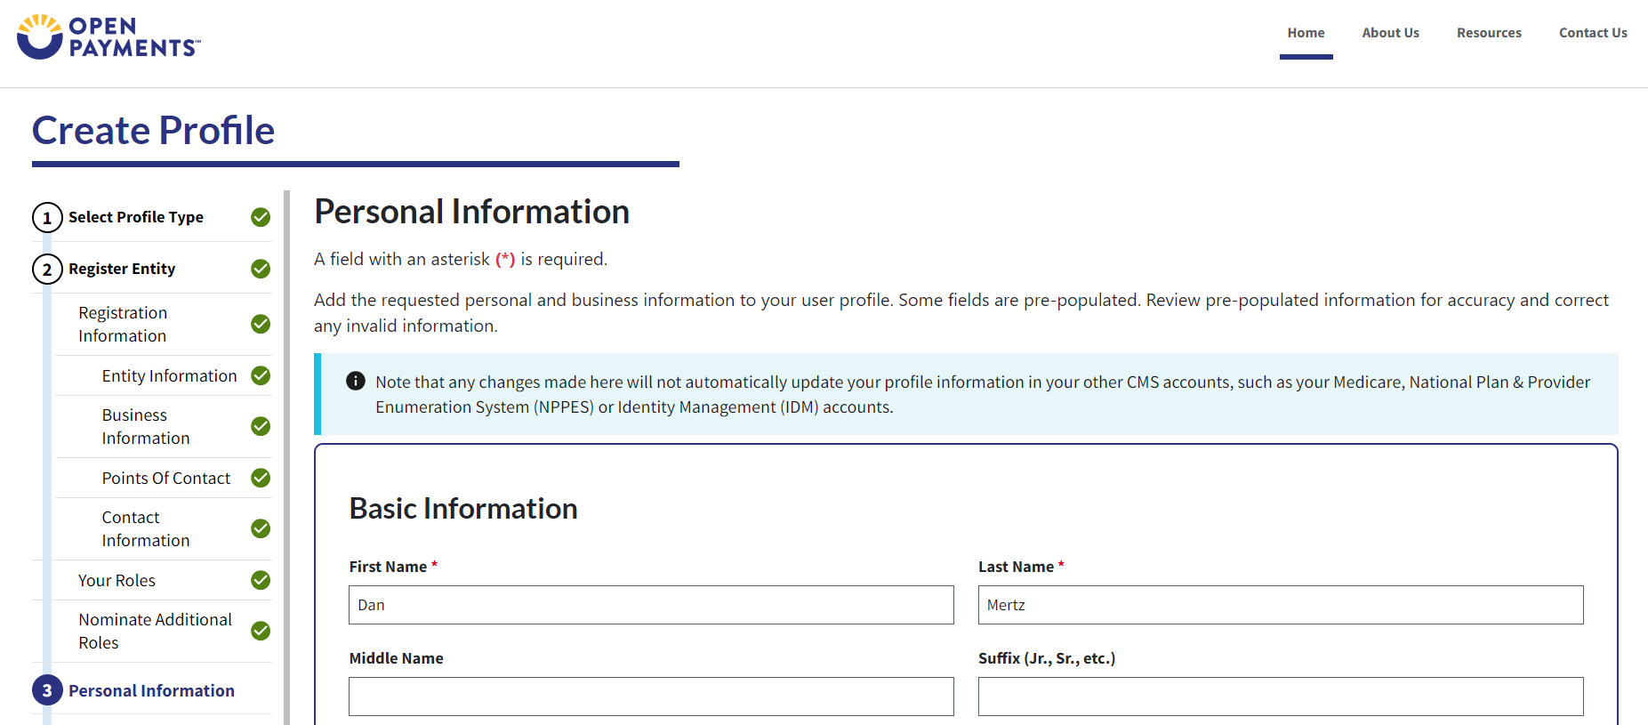This screenshot has width=1648, height=725.
Task: Click the checkmark next to Points Of Contact
Action: tap(261, 478)
